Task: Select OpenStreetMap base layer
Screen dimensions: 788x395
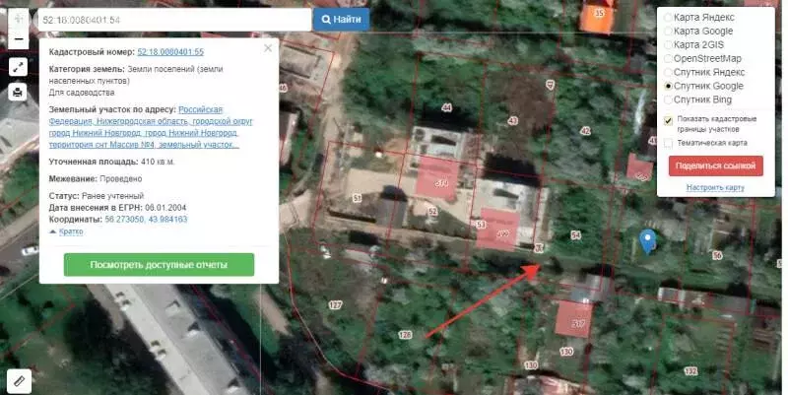Action: [x=669, y=59]
